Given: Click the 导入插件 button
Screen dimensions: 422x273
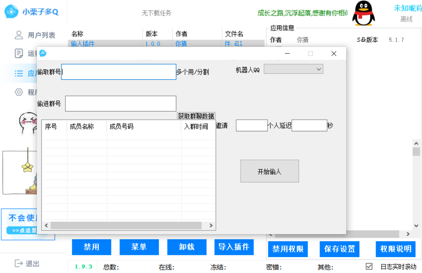Looking at the screenshot, I should pos(234,247).
